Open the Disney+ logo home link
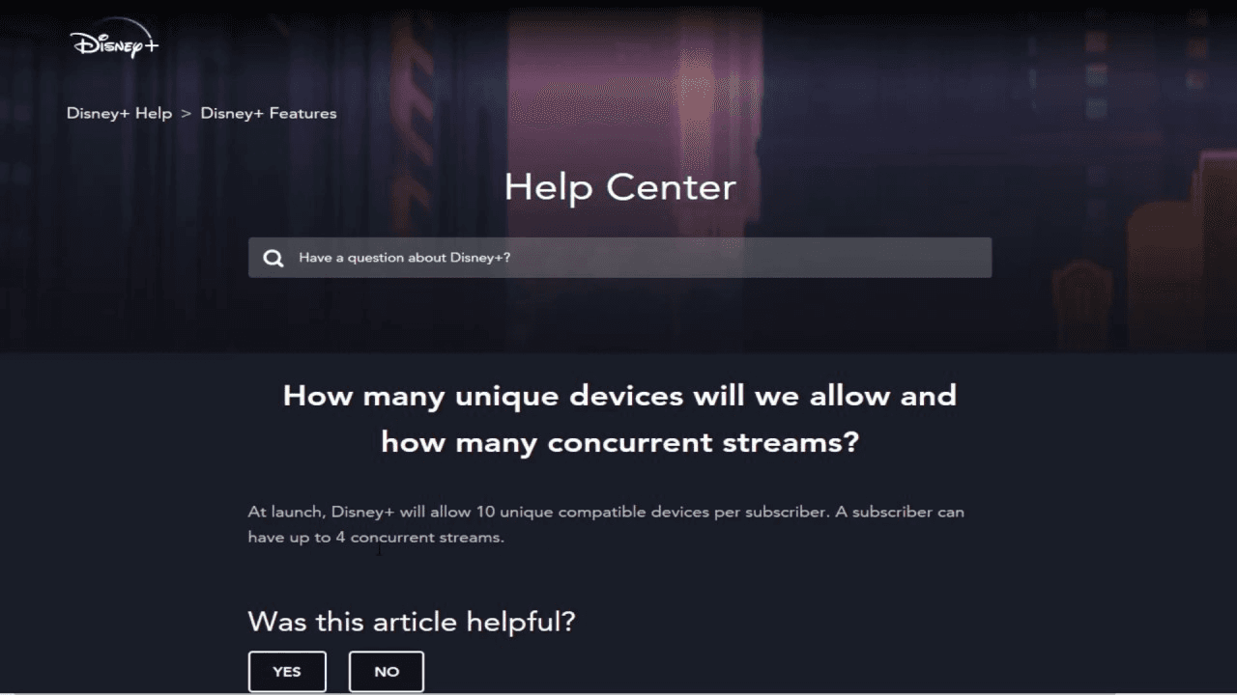The height and width of the screenshot is (695, 1237). coord(114,40)
